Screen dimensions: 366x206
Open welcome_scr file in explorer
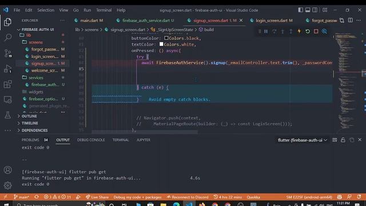pyautogui.click(x=45, y=70)
